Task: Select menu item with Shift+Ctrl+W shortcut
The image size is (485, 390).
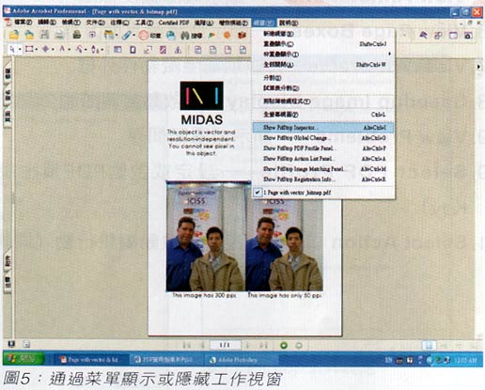Action: coord(323,65)
